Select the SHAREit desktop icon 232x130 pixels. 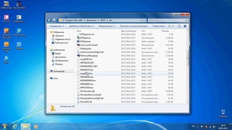point(19,46)
